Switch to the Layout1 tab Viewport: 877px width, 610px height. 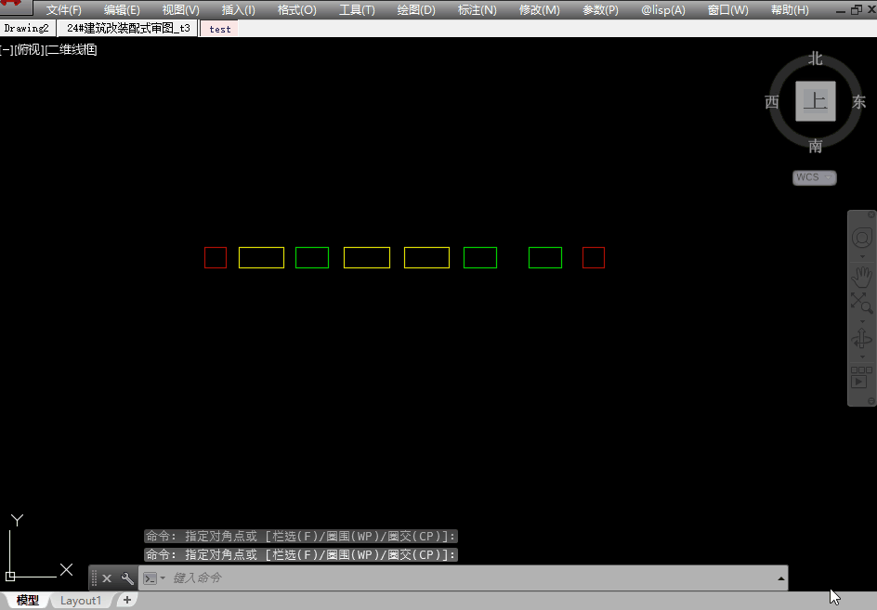81,601
